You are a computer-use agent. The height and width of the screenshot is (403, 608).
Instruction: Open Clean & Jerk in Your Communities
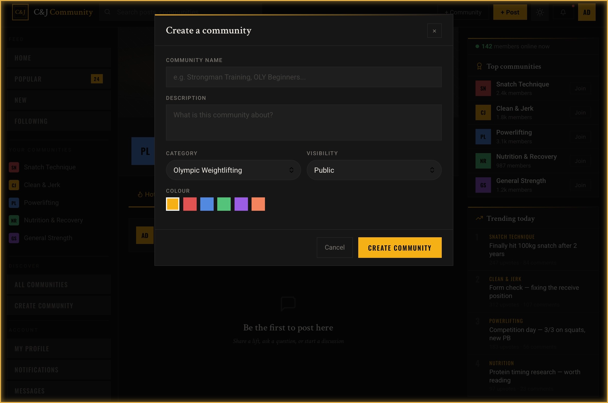pos(59,185)
